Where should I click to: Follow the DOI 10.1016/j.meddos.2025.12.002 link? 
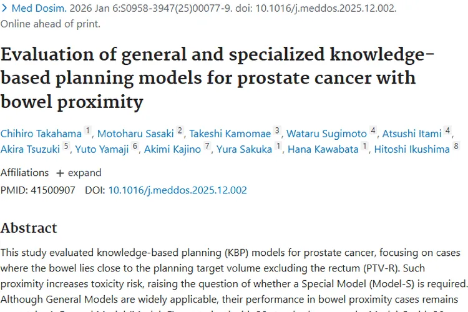[x=177, y=190]
